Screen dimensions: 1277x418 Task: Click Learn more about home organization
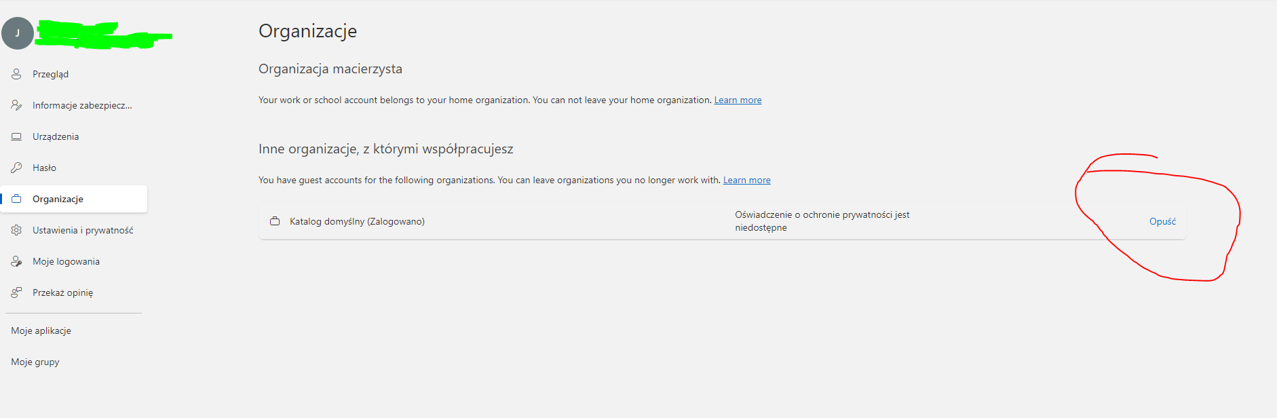[x=738, y=100]
